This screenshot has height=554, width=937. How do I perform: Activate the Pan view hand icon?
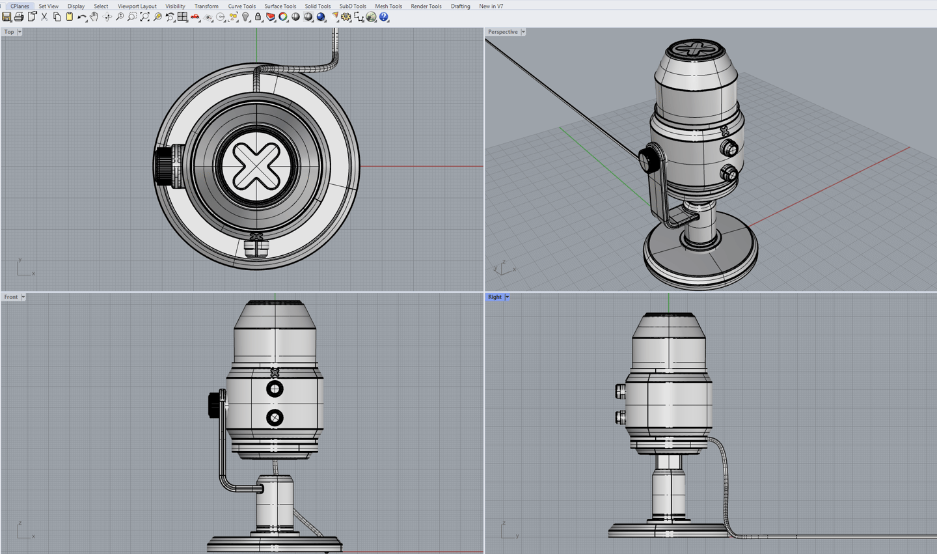click(95, 17)
